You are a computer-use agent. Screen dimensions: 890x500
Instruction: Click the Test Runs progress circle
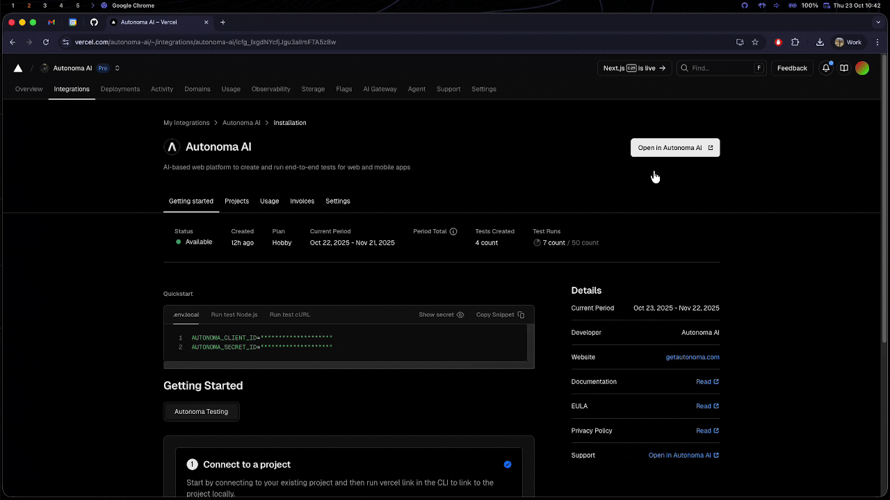[537, 243]
